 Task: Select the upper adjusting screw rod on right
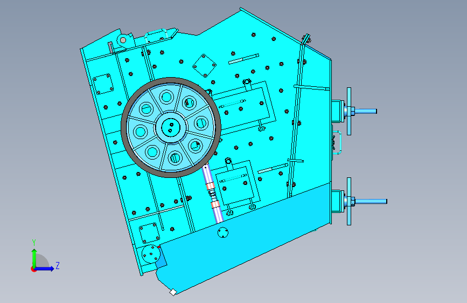click(366, 111)
